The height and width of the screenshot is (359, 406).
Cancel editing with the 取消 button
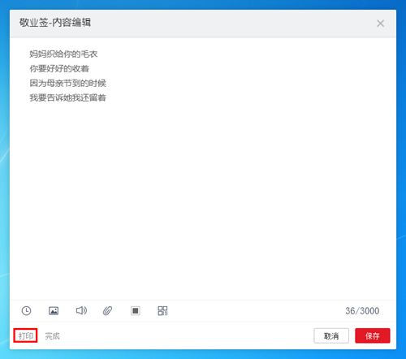click(331, 335)
